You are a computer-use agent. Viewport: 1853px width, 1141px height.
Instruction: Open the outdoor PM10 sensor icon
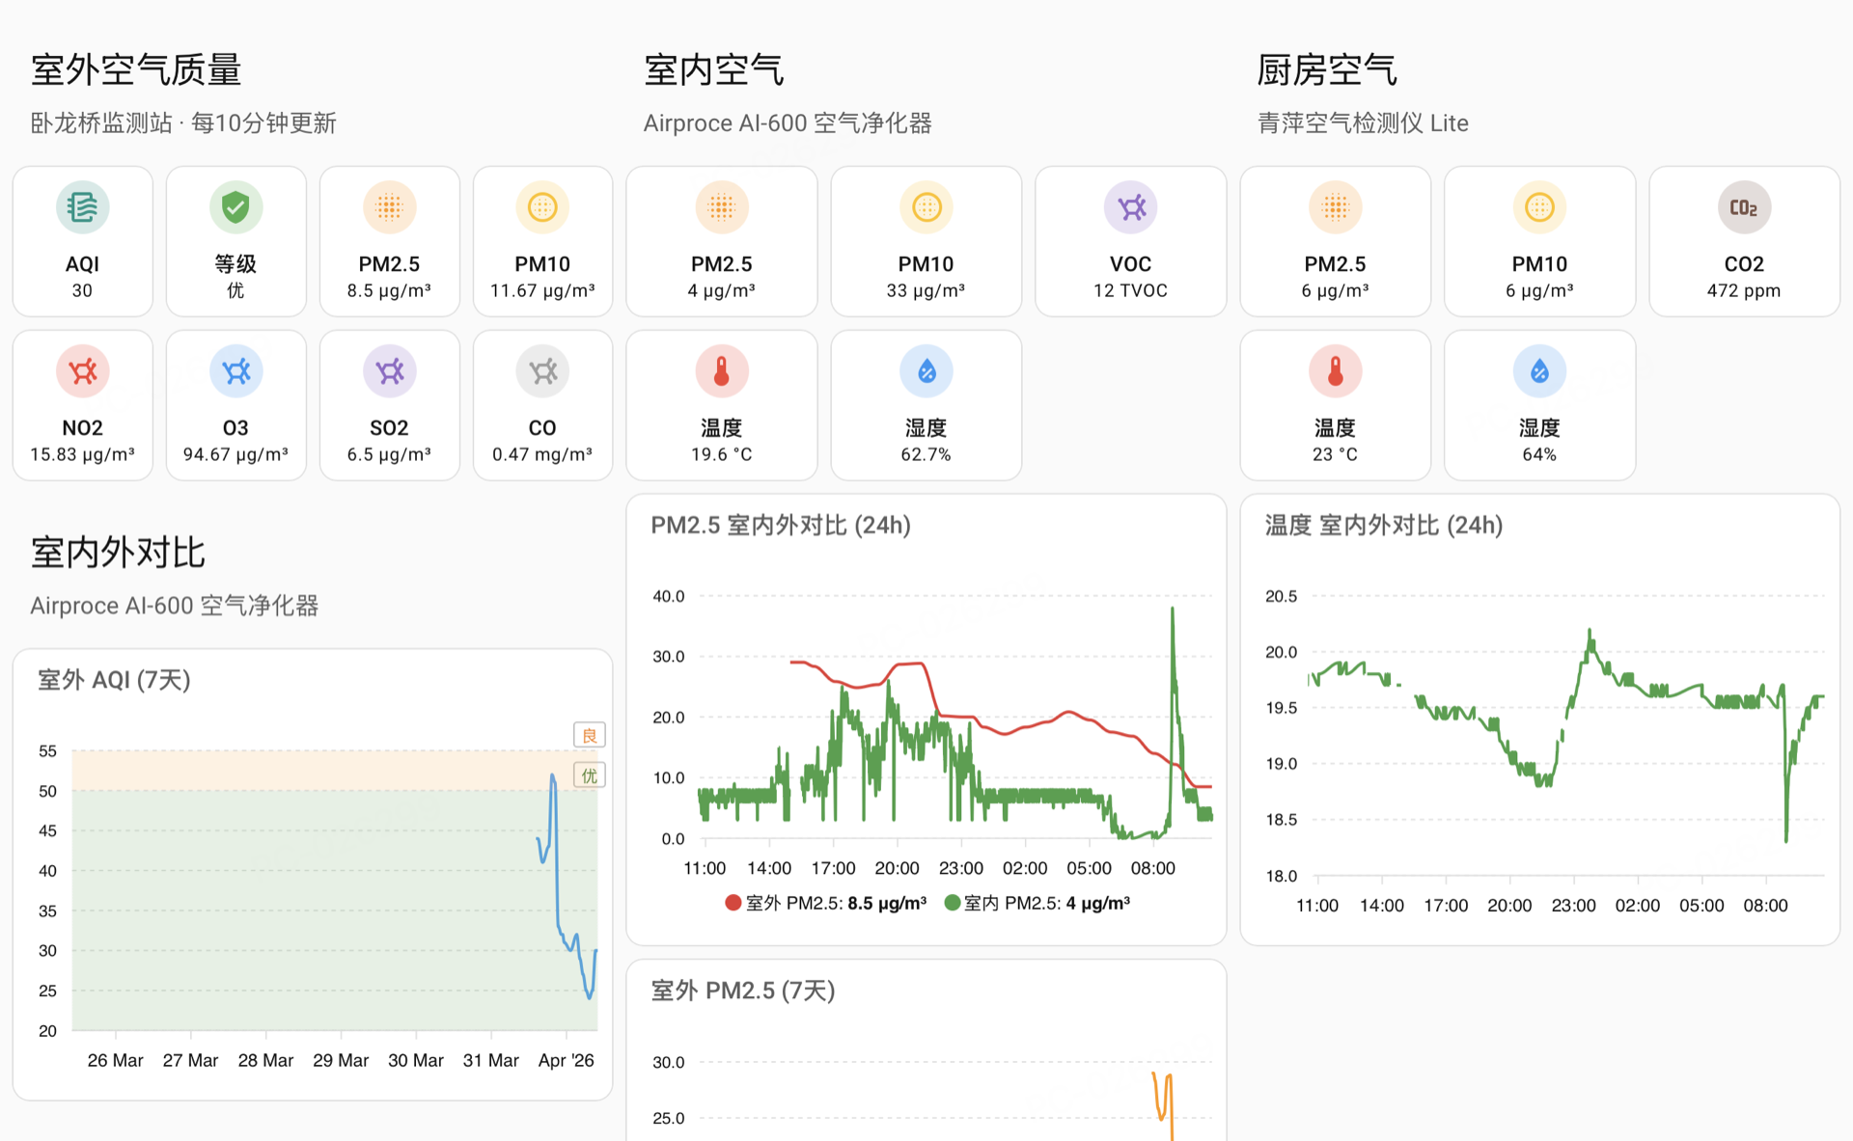point(542,206)
